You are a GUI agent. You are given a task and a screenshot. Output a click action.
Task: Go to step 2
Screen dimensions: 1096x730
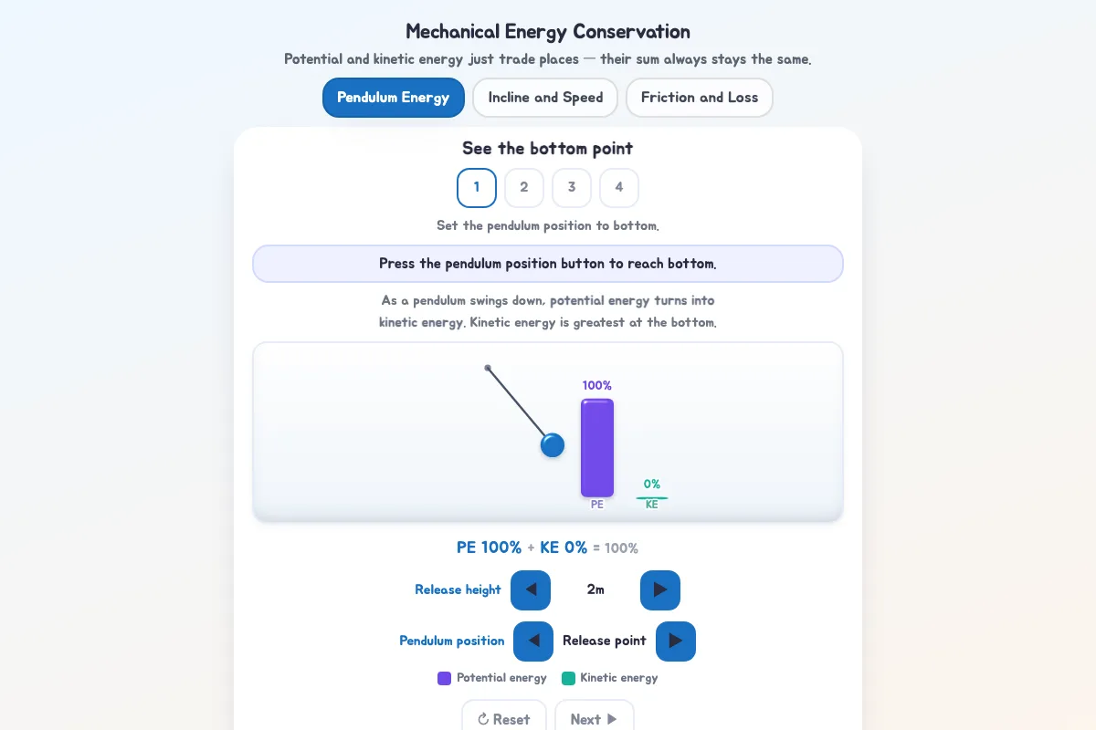[524, 188]
